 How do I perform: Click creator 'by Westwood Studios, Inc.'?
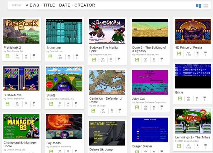click(x=146, y=55)
